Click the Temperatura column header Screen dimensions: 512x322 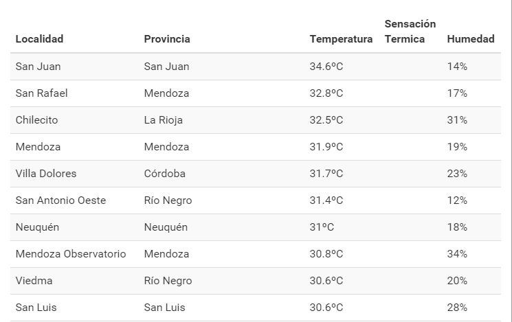(x=341, y=39)
